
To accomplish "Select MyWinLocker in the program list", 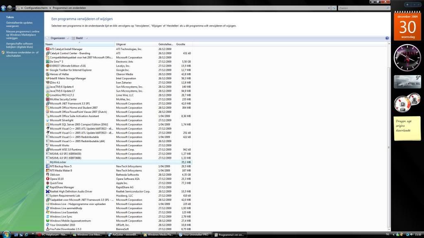I will [58, 162].
